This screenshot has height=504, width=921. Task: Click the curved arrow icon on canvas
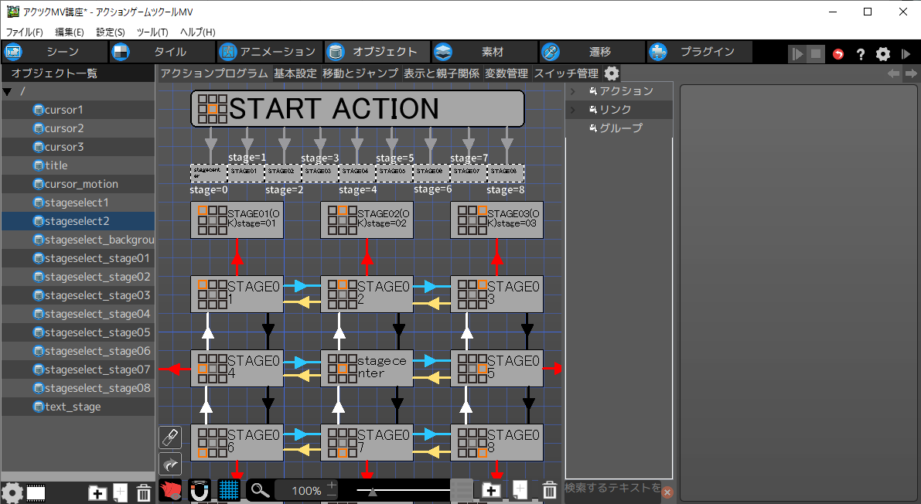170,464
